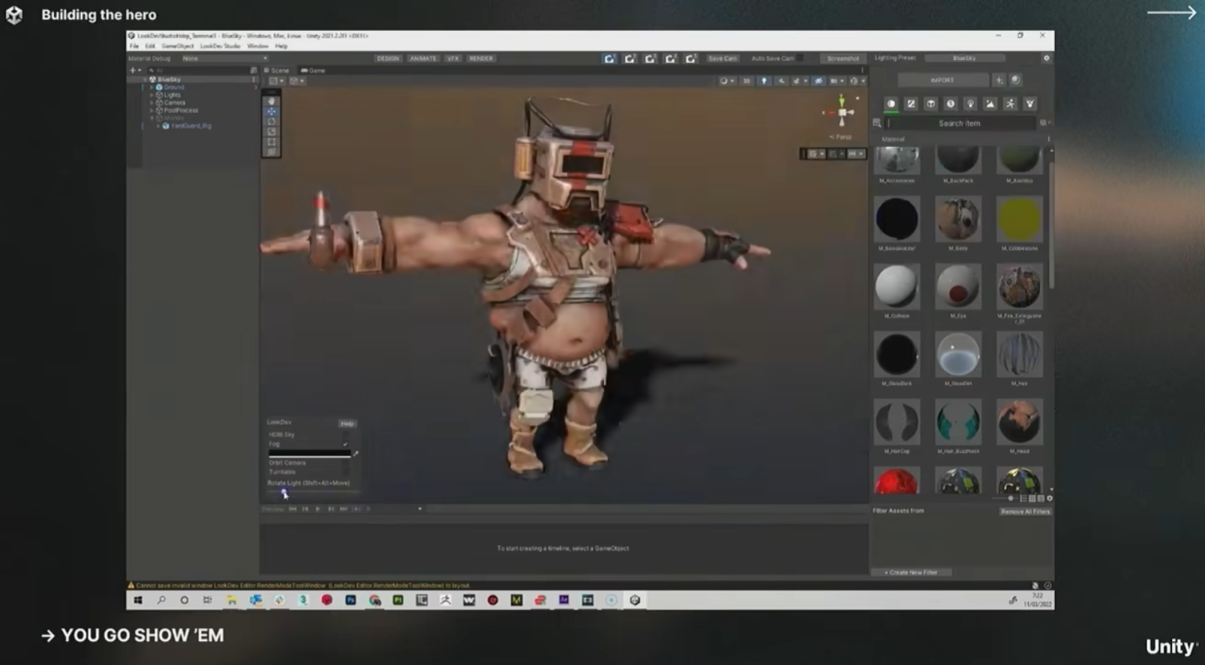Select the Rect transform tool
This screenshot has width=1205, height=665.
tap(272, 142)
